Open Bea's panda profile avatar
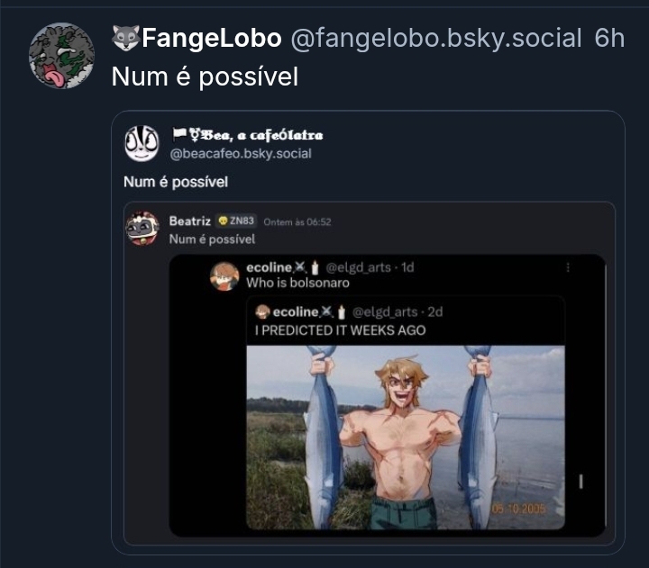 (142, 143)
